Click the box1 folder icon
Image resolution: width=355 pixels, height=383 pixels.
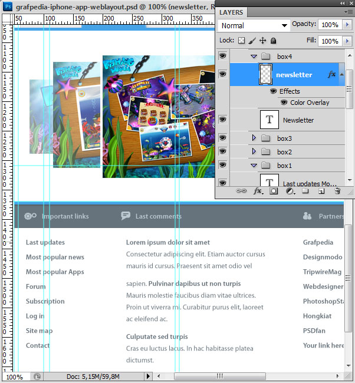coord(265,166)
